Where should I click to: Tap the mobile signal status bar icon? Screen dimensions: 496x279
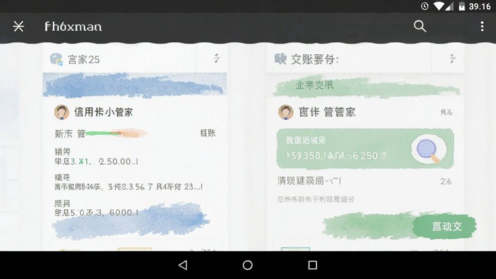[449, 6]
